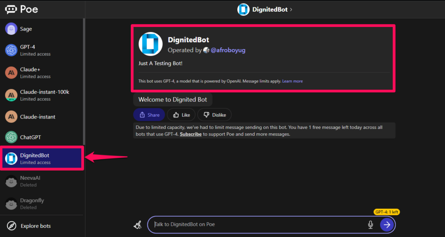
Task: Click DignitedBot avatar in header bar
Action: point(243,10)
